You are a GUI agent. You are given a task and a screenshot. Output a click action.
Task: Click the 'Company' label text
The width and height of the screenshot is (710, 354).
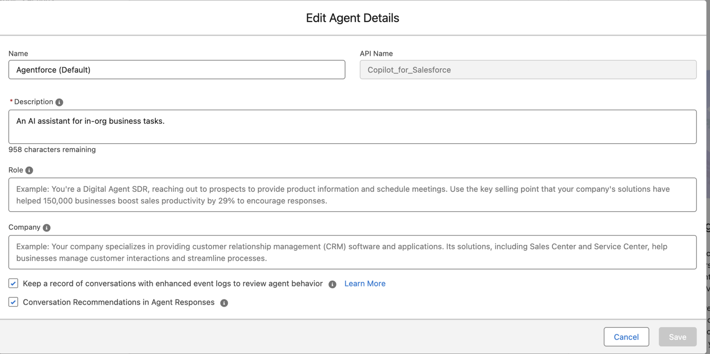coord(24,227)
